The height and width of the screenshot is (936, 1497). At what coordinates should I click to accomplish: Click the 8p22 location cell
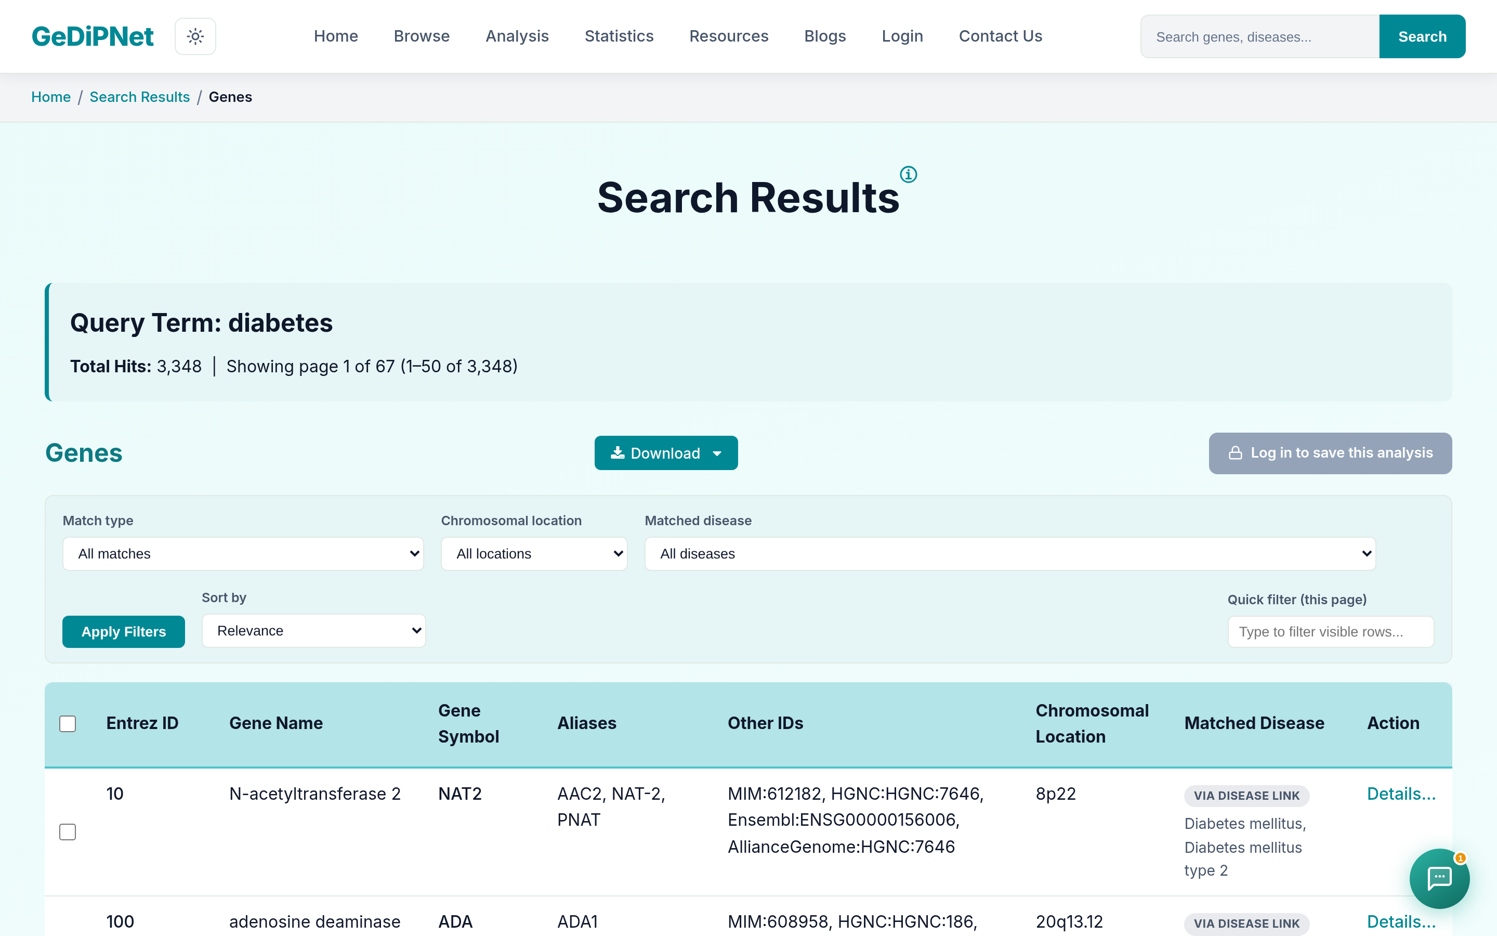pyautogui.click(x=1056, y=794)
